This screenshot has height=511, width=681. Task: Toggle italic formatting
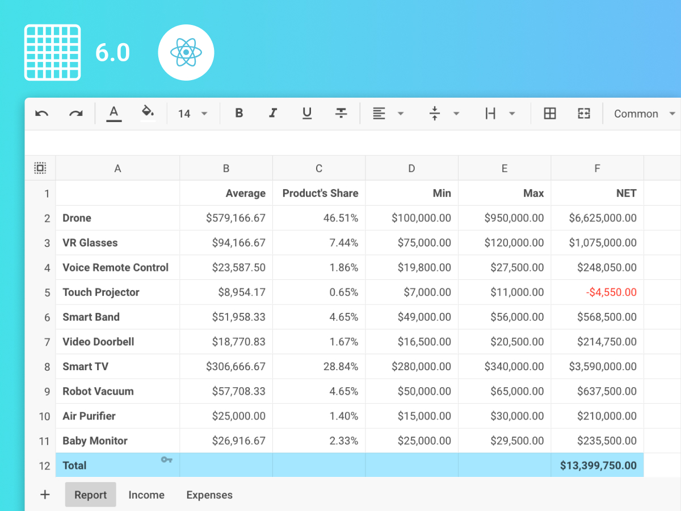273,113
